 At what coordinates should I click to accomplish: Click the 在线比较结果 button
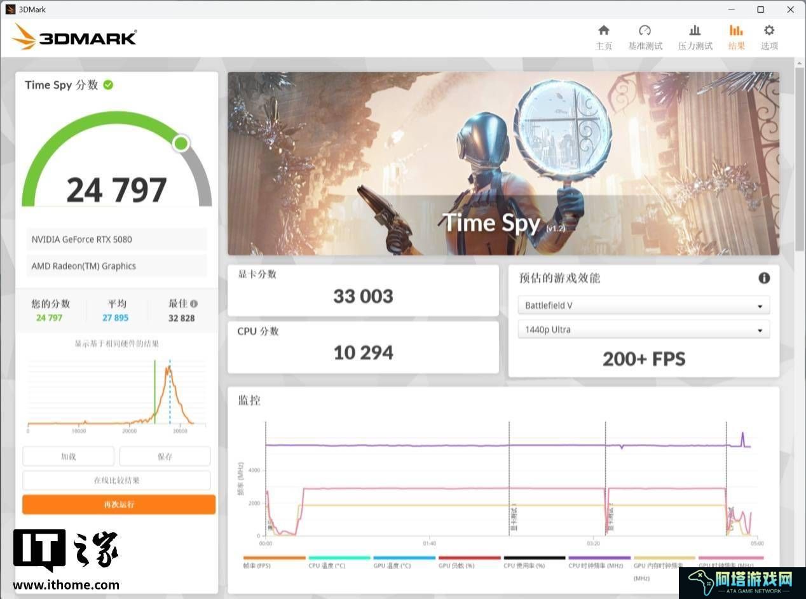116,480
